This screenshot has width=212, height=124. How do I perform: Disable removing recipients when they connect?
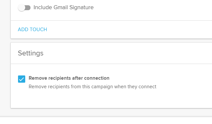tap(22, 79)
